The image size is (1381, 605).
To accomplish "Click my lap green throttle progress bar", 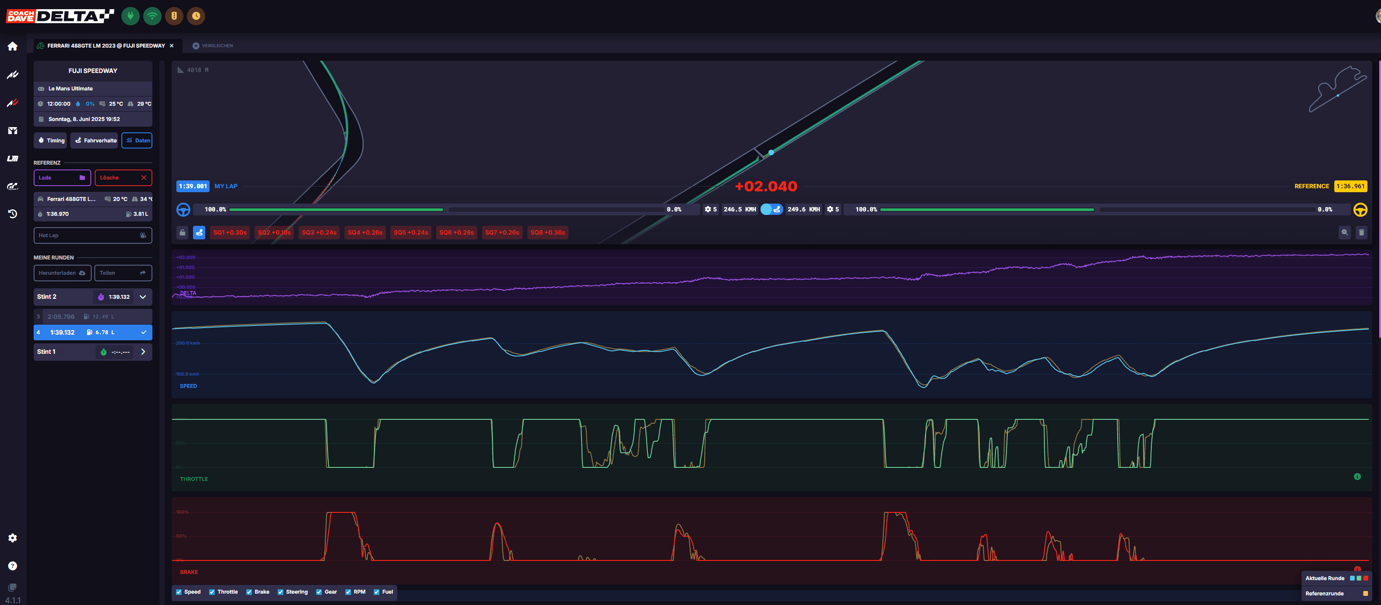I will 336,210.
